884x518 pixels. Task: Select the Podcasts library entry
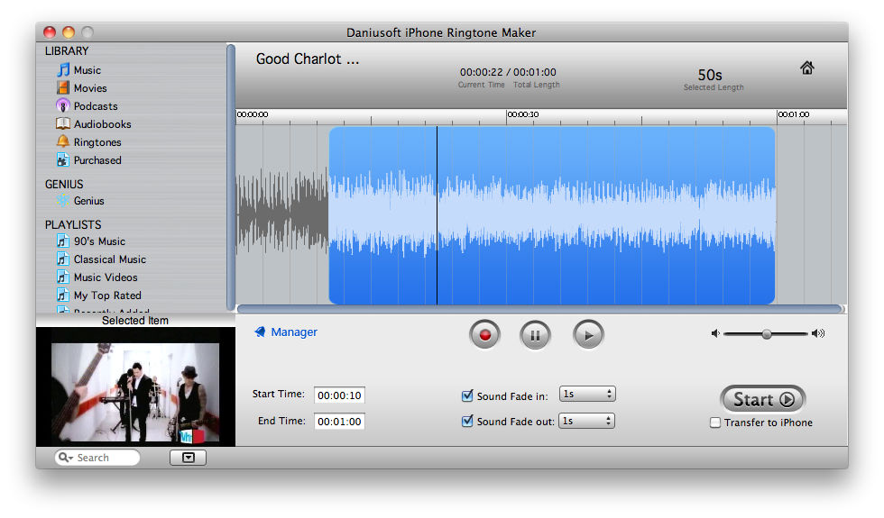coord(96,106)
